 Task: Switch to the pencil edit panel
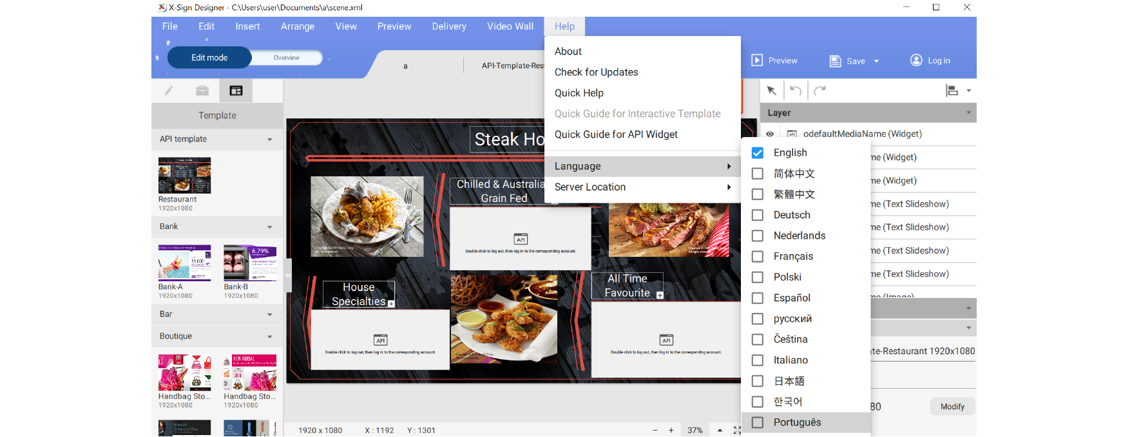pos(169,91)
